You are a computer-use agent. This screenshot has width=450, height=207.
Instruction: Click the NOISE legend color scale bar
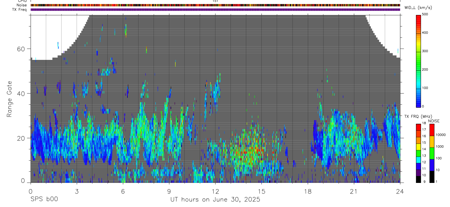(432, 153)
